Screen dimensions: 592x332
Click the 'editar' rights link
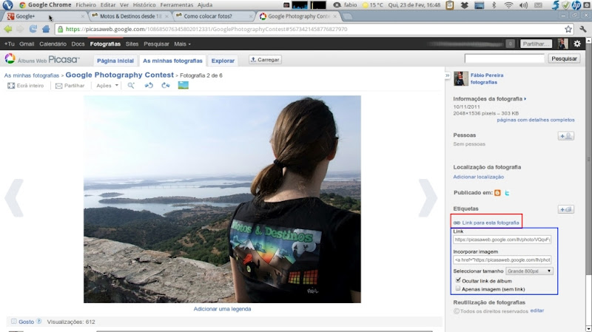click(x=537, y=311)
